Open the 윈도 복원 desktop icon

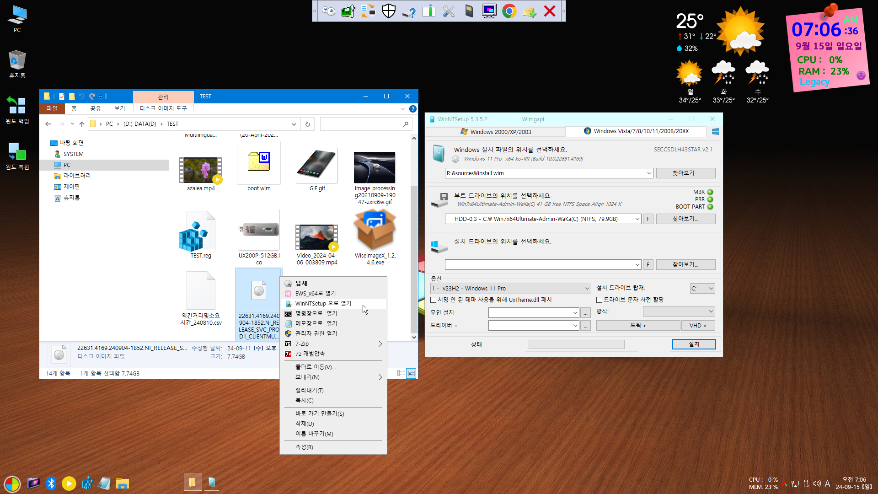(17, 156)
